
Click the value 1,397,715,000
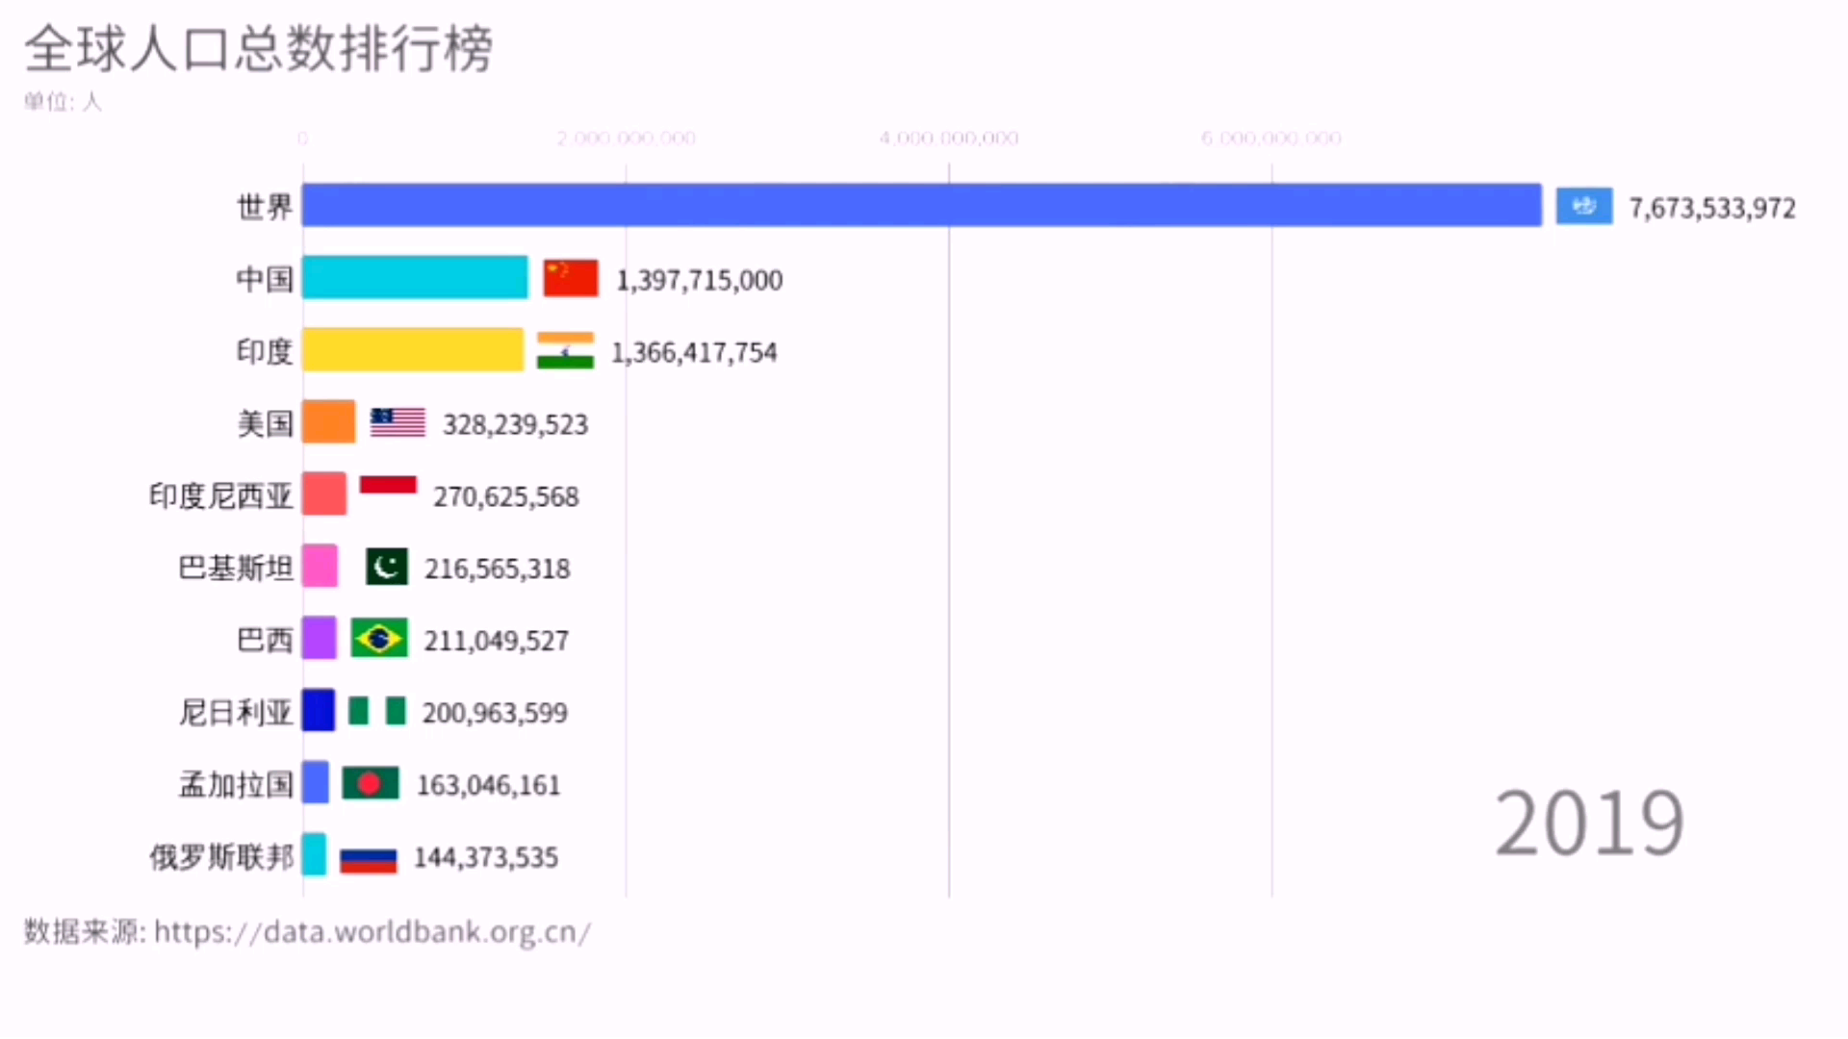point(700,280)
